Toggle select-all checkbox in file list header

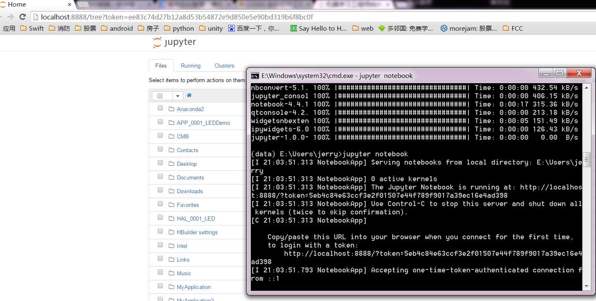pos(160,96)
